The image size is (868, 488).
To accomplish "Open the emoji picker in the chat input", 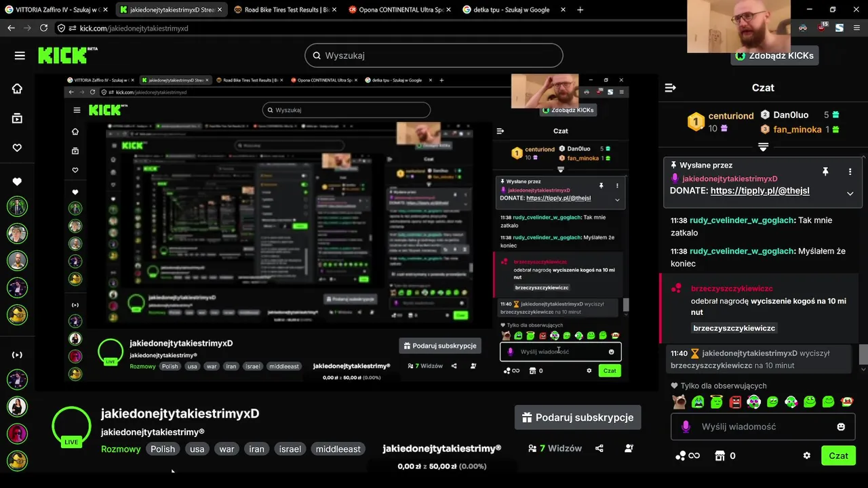I will [841, 427].
